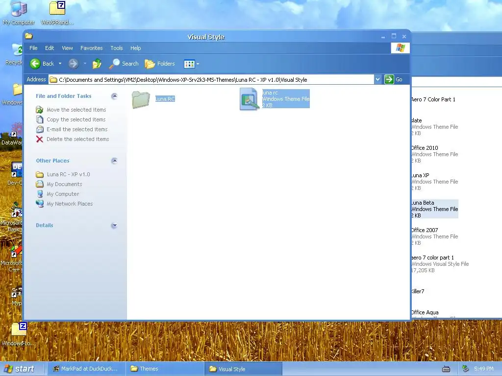Open My Documents in Other Places
Viewport: 502px width, 376px height.
click(64, 184)
